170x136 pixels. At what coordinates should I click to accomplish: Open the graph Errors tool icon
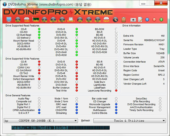point(71,20)
